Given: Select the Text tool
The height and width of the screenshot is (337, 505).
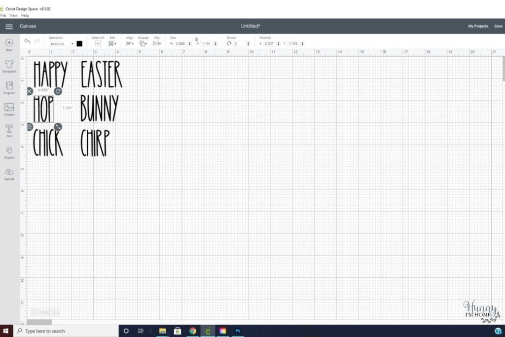Looking at the screenshot, I should (x=9, y=131).
